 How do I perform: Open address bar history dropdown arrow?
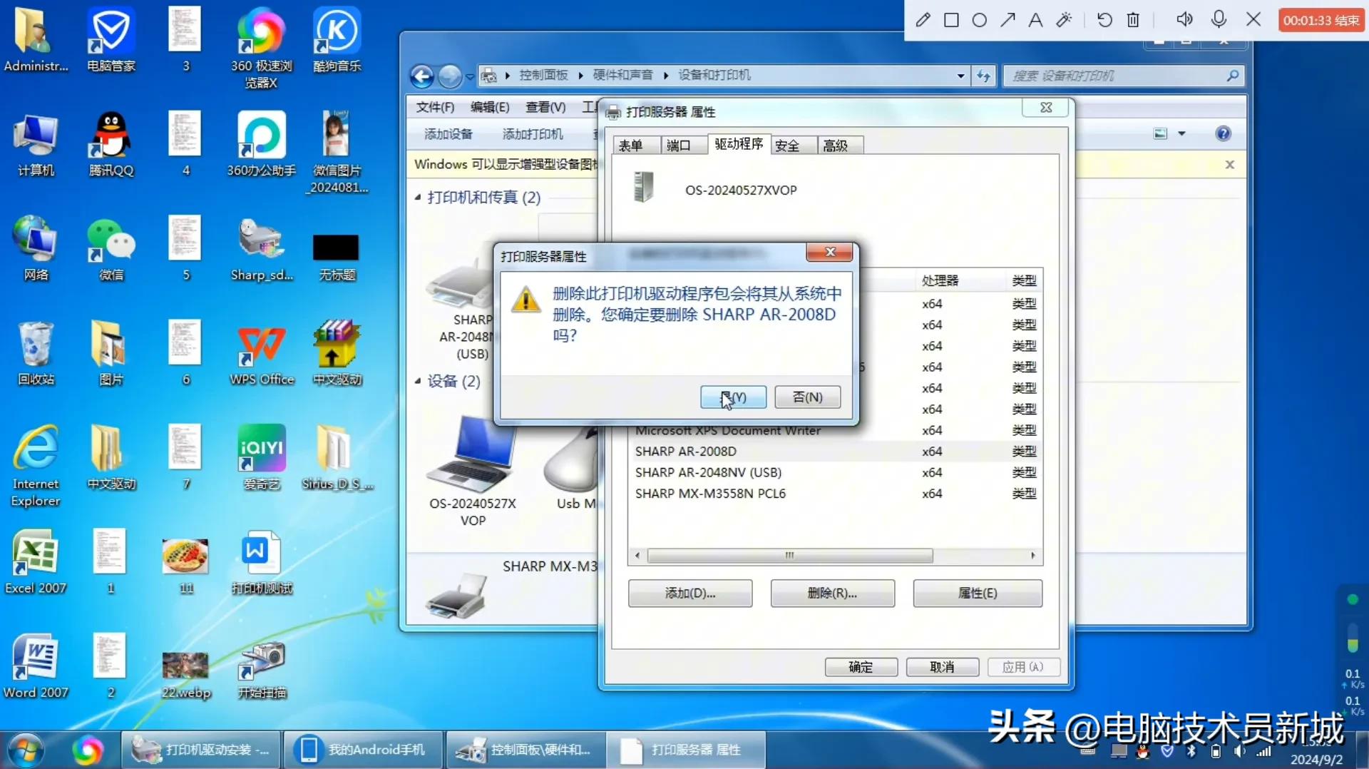coord(960,76)
